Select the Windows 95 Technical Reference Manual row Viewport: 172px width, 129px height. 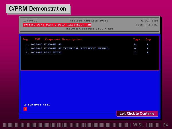(x=76, y=48)
